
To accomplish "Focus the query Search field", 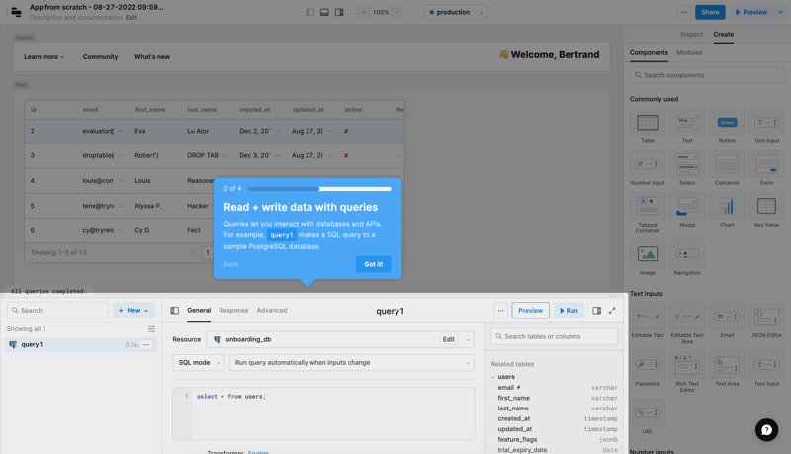I will (57, 311).
